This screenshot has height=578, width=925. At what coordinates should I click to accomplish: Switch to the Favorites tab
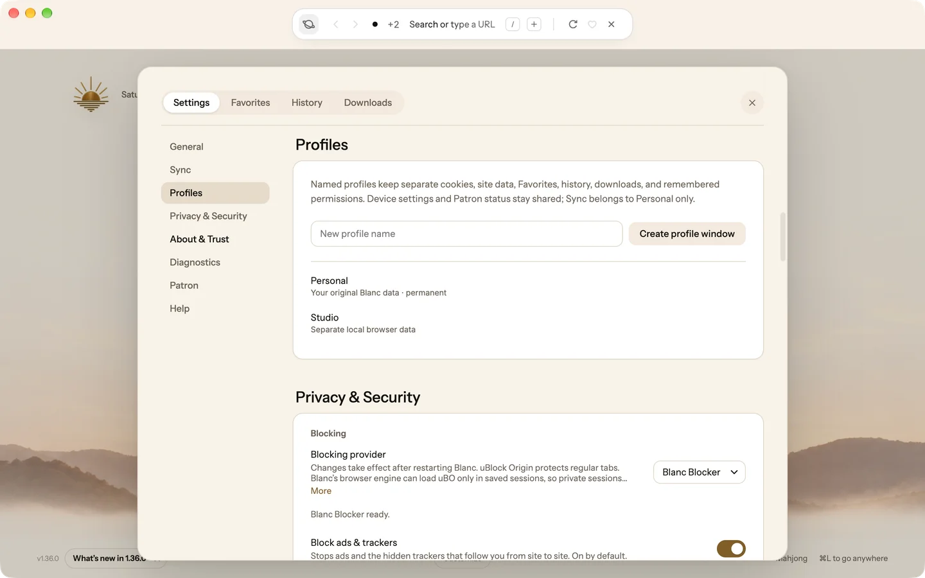point(251,103)
